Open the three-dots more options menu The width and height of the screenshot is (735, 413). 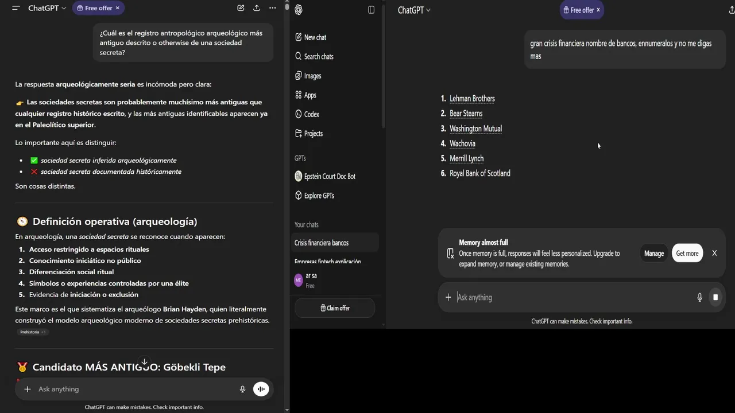coord(272,8)
